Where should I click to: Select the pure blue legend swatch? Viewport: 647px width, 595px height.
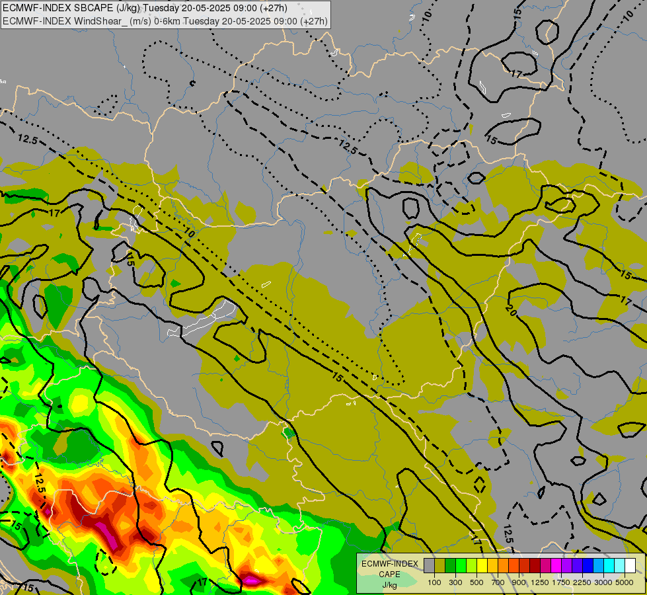(x=588, y=565)
